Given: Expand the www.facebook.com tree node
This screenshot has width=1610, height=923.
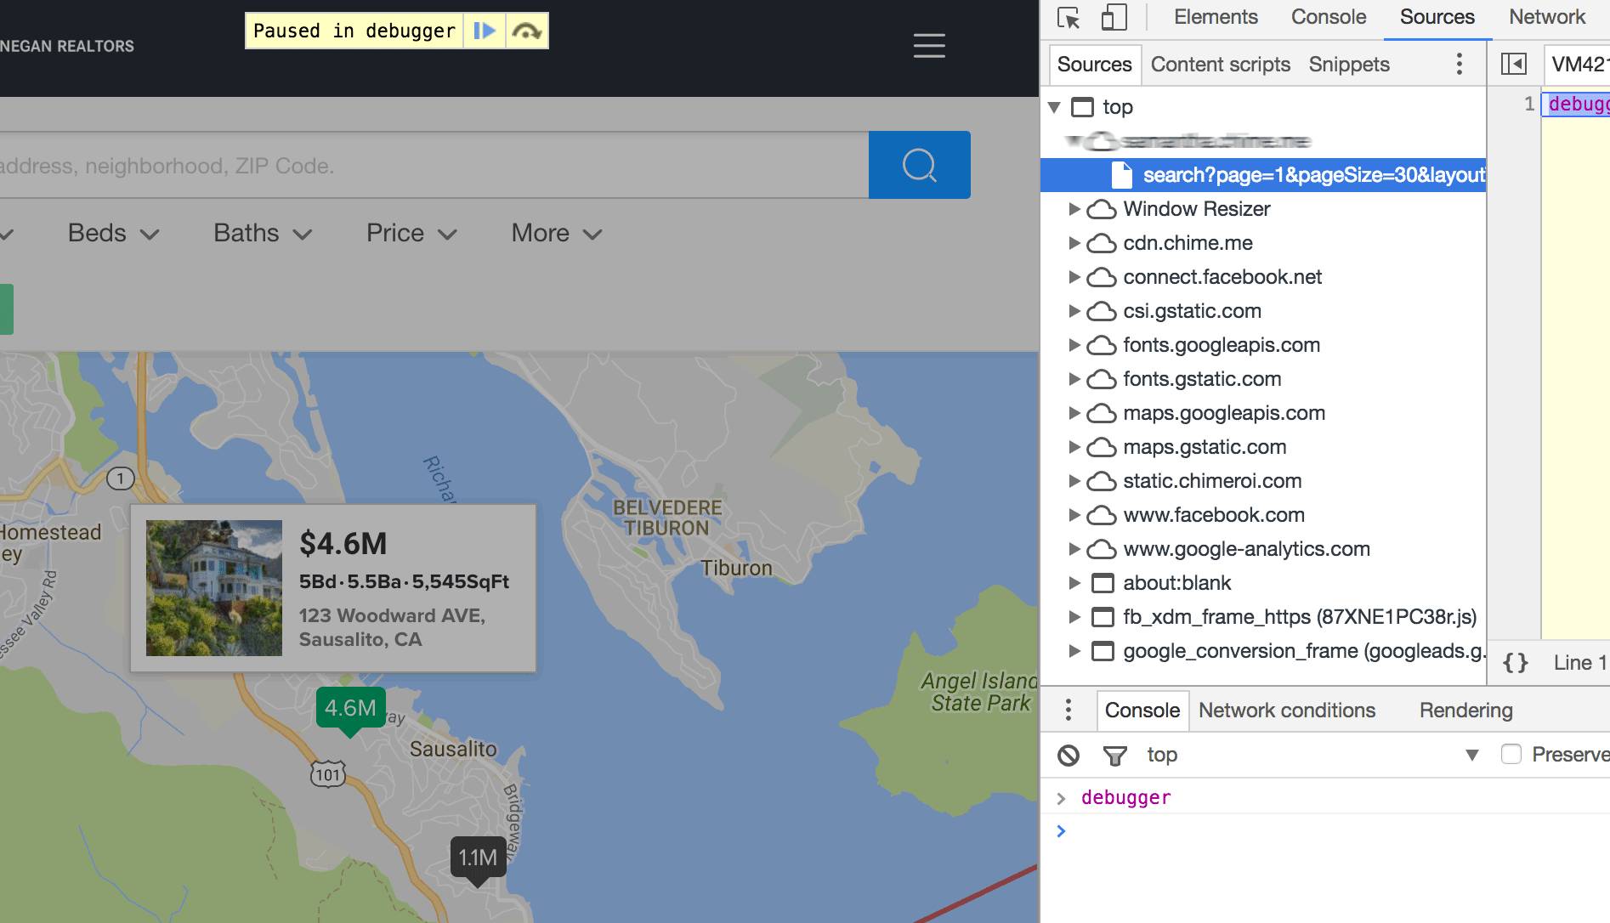Looking at the screenshot, I should point(1074,515).
